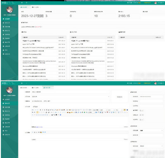Open the highlighted write-article item in editor sidebar
Image resolution: width=165 pixels, height=158 pixels.
pos(9,103)
